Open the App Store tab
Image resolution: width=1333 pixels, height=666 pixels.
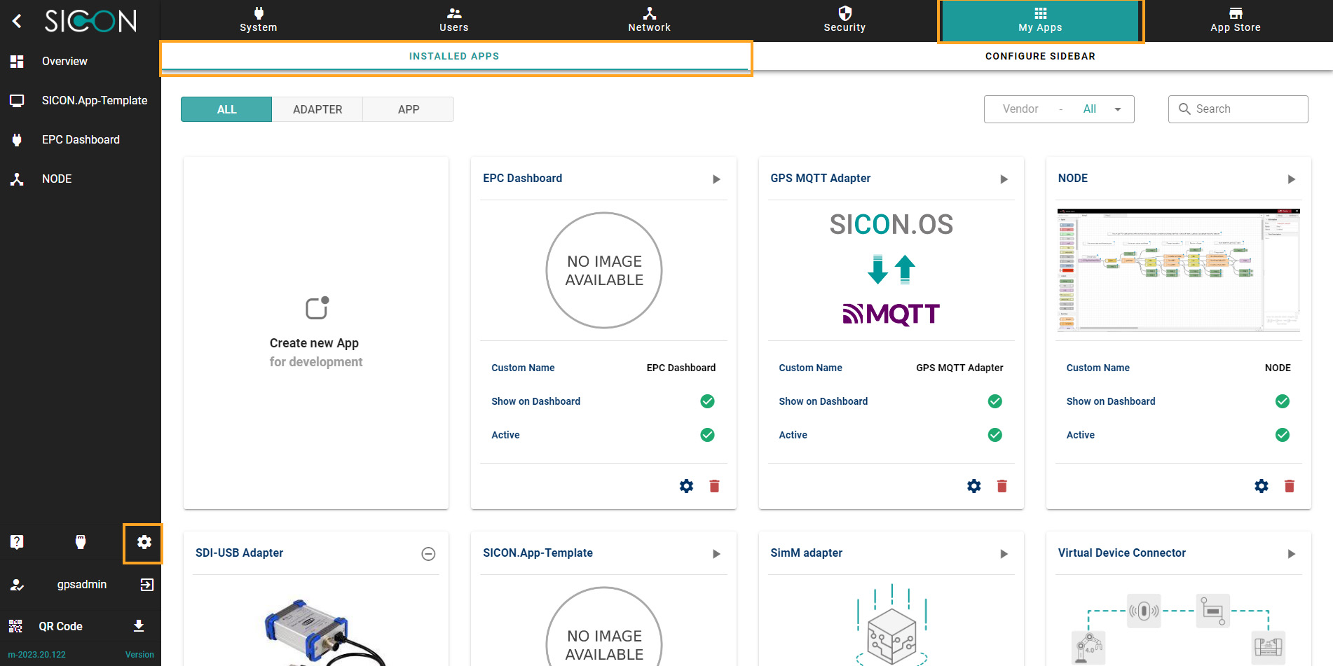(x=1235, y=20)
